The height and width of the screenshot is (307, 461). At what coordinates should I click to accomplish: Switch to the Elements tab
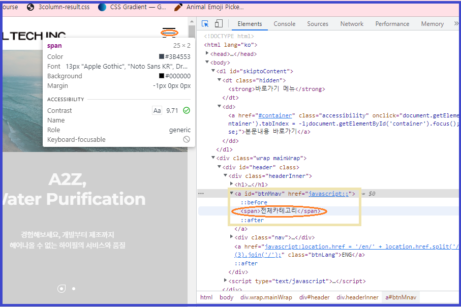click(x=250, y=24)
